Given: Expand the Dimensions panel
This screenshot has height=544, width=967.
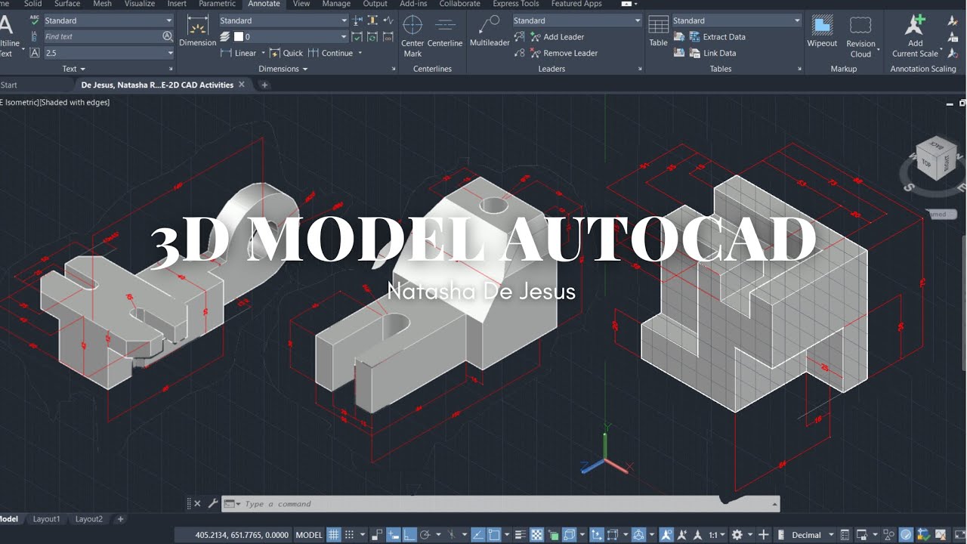Looking at the screenshot, I should coord(283,69).
